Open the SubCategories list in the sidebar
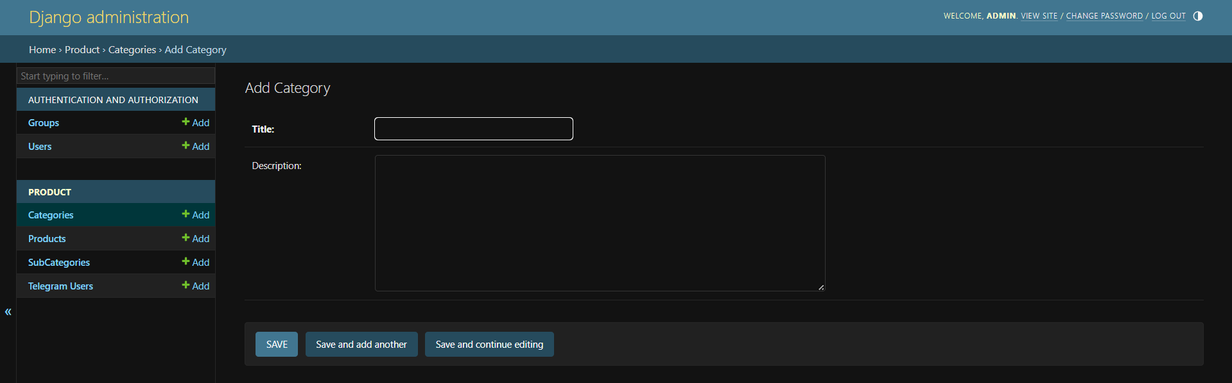Screen dimensions: 1232x383 point(59,263)
